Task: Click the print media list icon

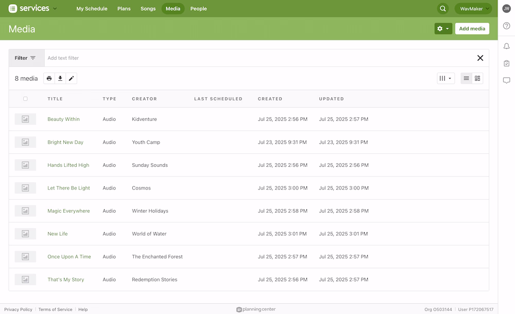Action: pyautogui.click(x=49, y=78)
